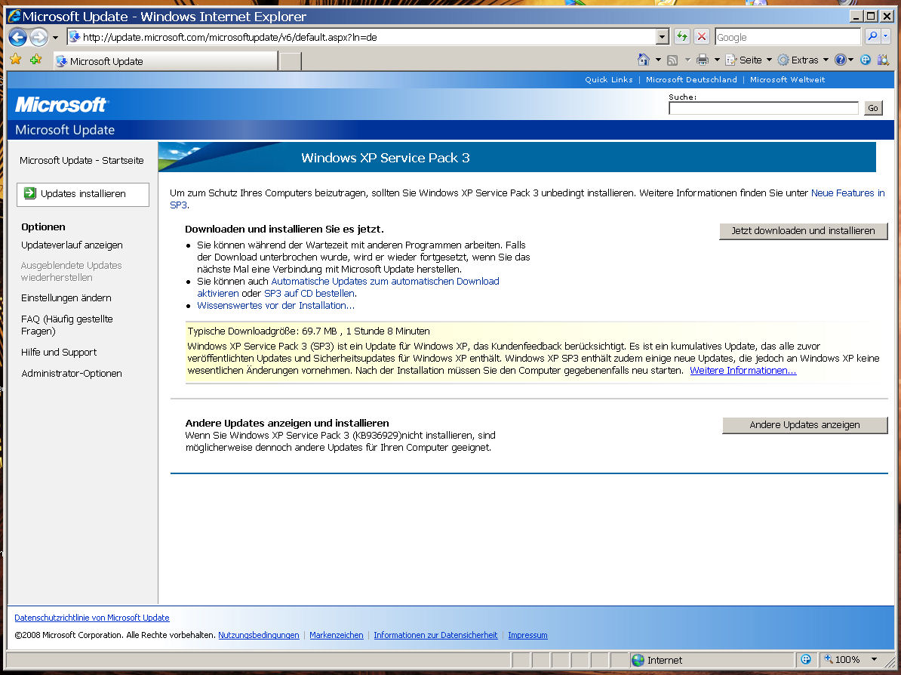Click the blue Help question-mark icon
The image size is (901, 675).
(x=840, y=59)
